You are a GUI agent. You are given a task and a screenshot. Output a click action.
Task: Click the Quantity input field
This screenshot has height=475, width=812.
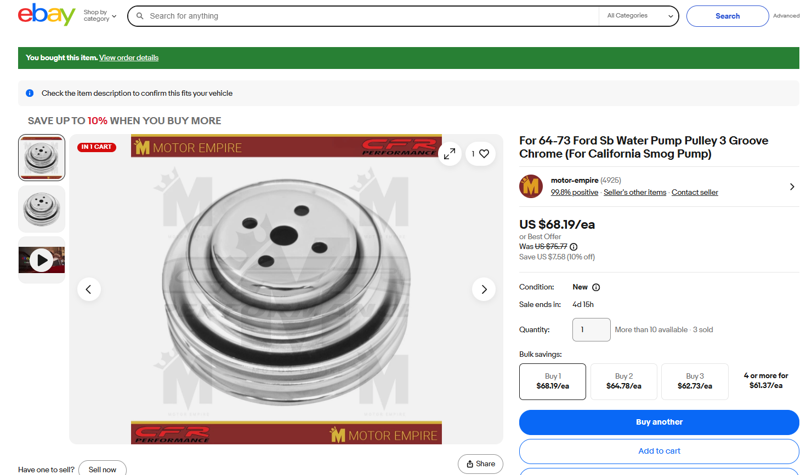pos(591,330)
